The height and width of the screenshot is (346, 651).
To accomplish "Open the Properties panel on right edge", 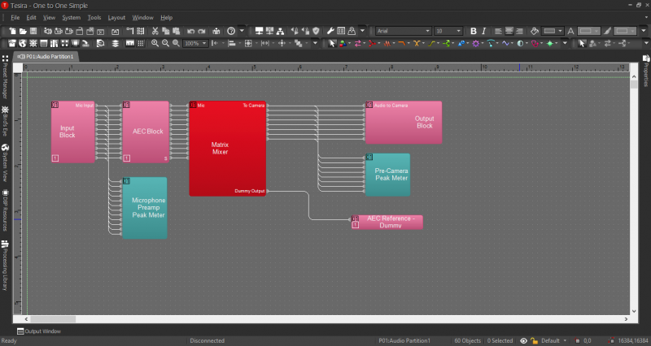I will click(646, 71).
